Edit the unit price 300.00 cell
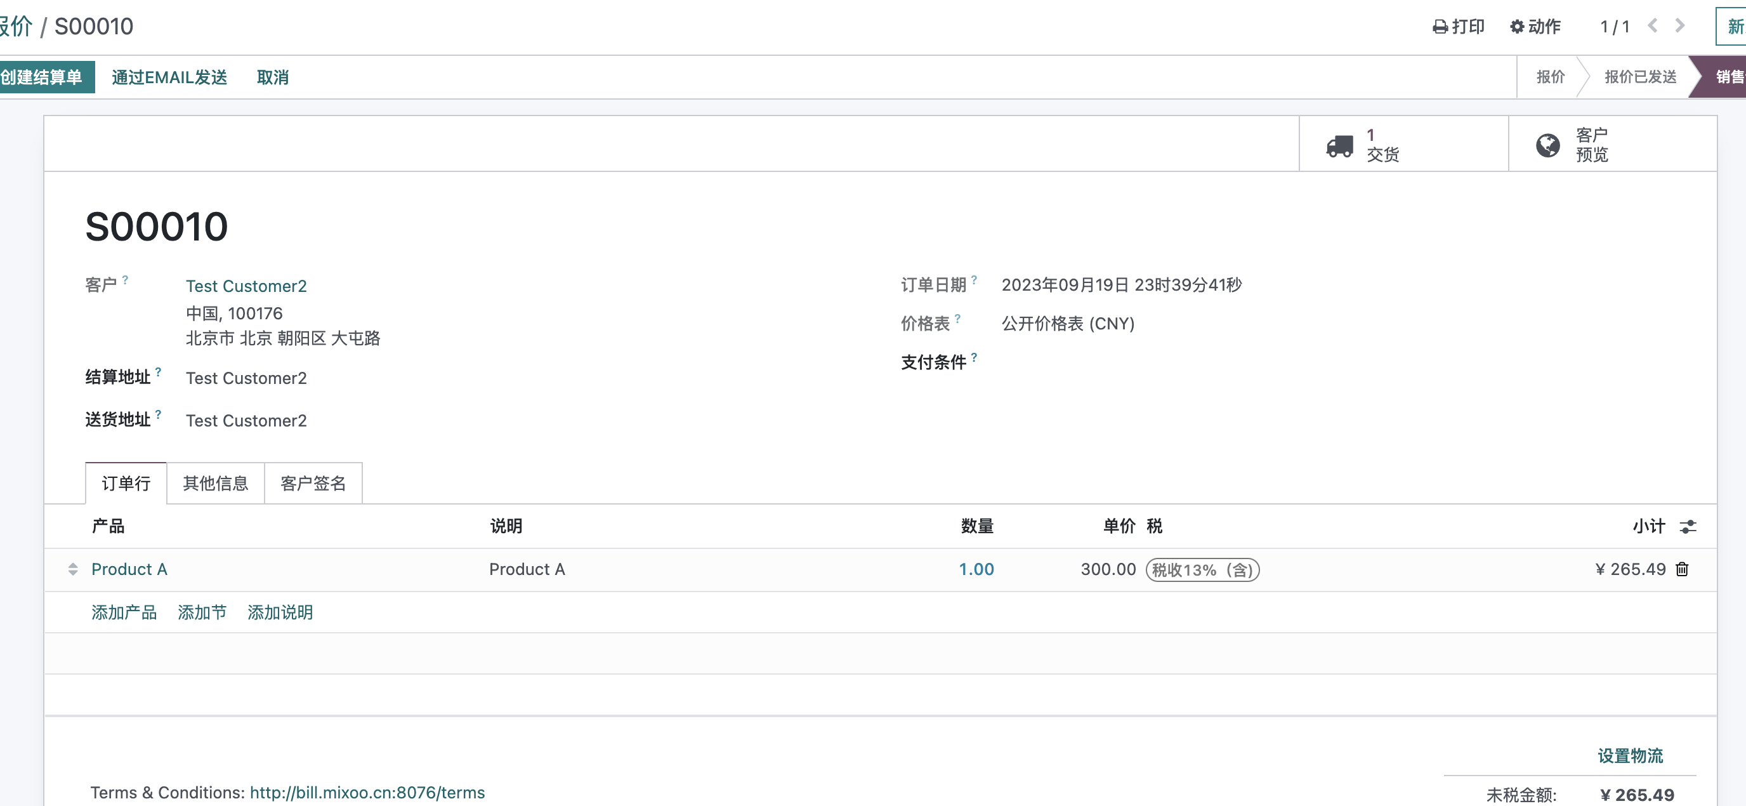This screenshot has height=806, width=1746. pyautogui.click(x=1108, y=569)
